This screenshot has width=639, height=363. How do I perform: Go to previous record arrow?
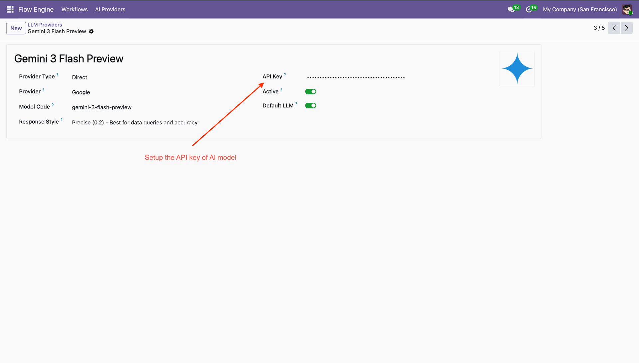click(x=614, y=28)
